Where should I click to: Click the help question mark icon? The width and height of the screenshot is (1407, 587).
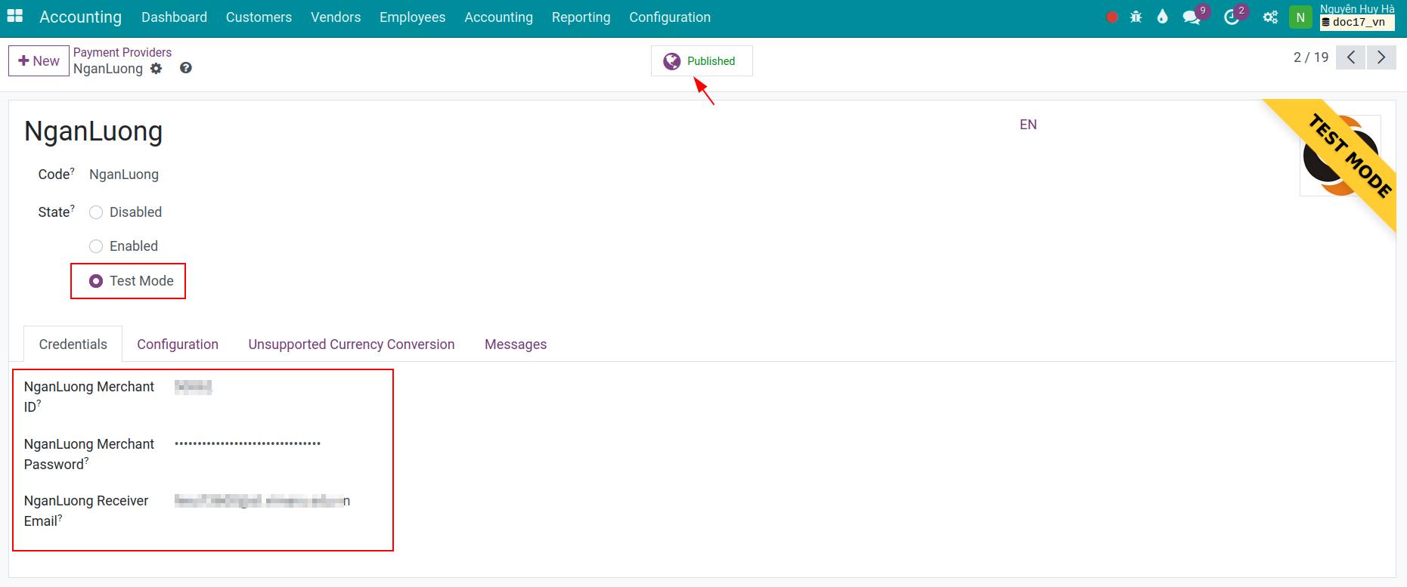coord(186,68)
